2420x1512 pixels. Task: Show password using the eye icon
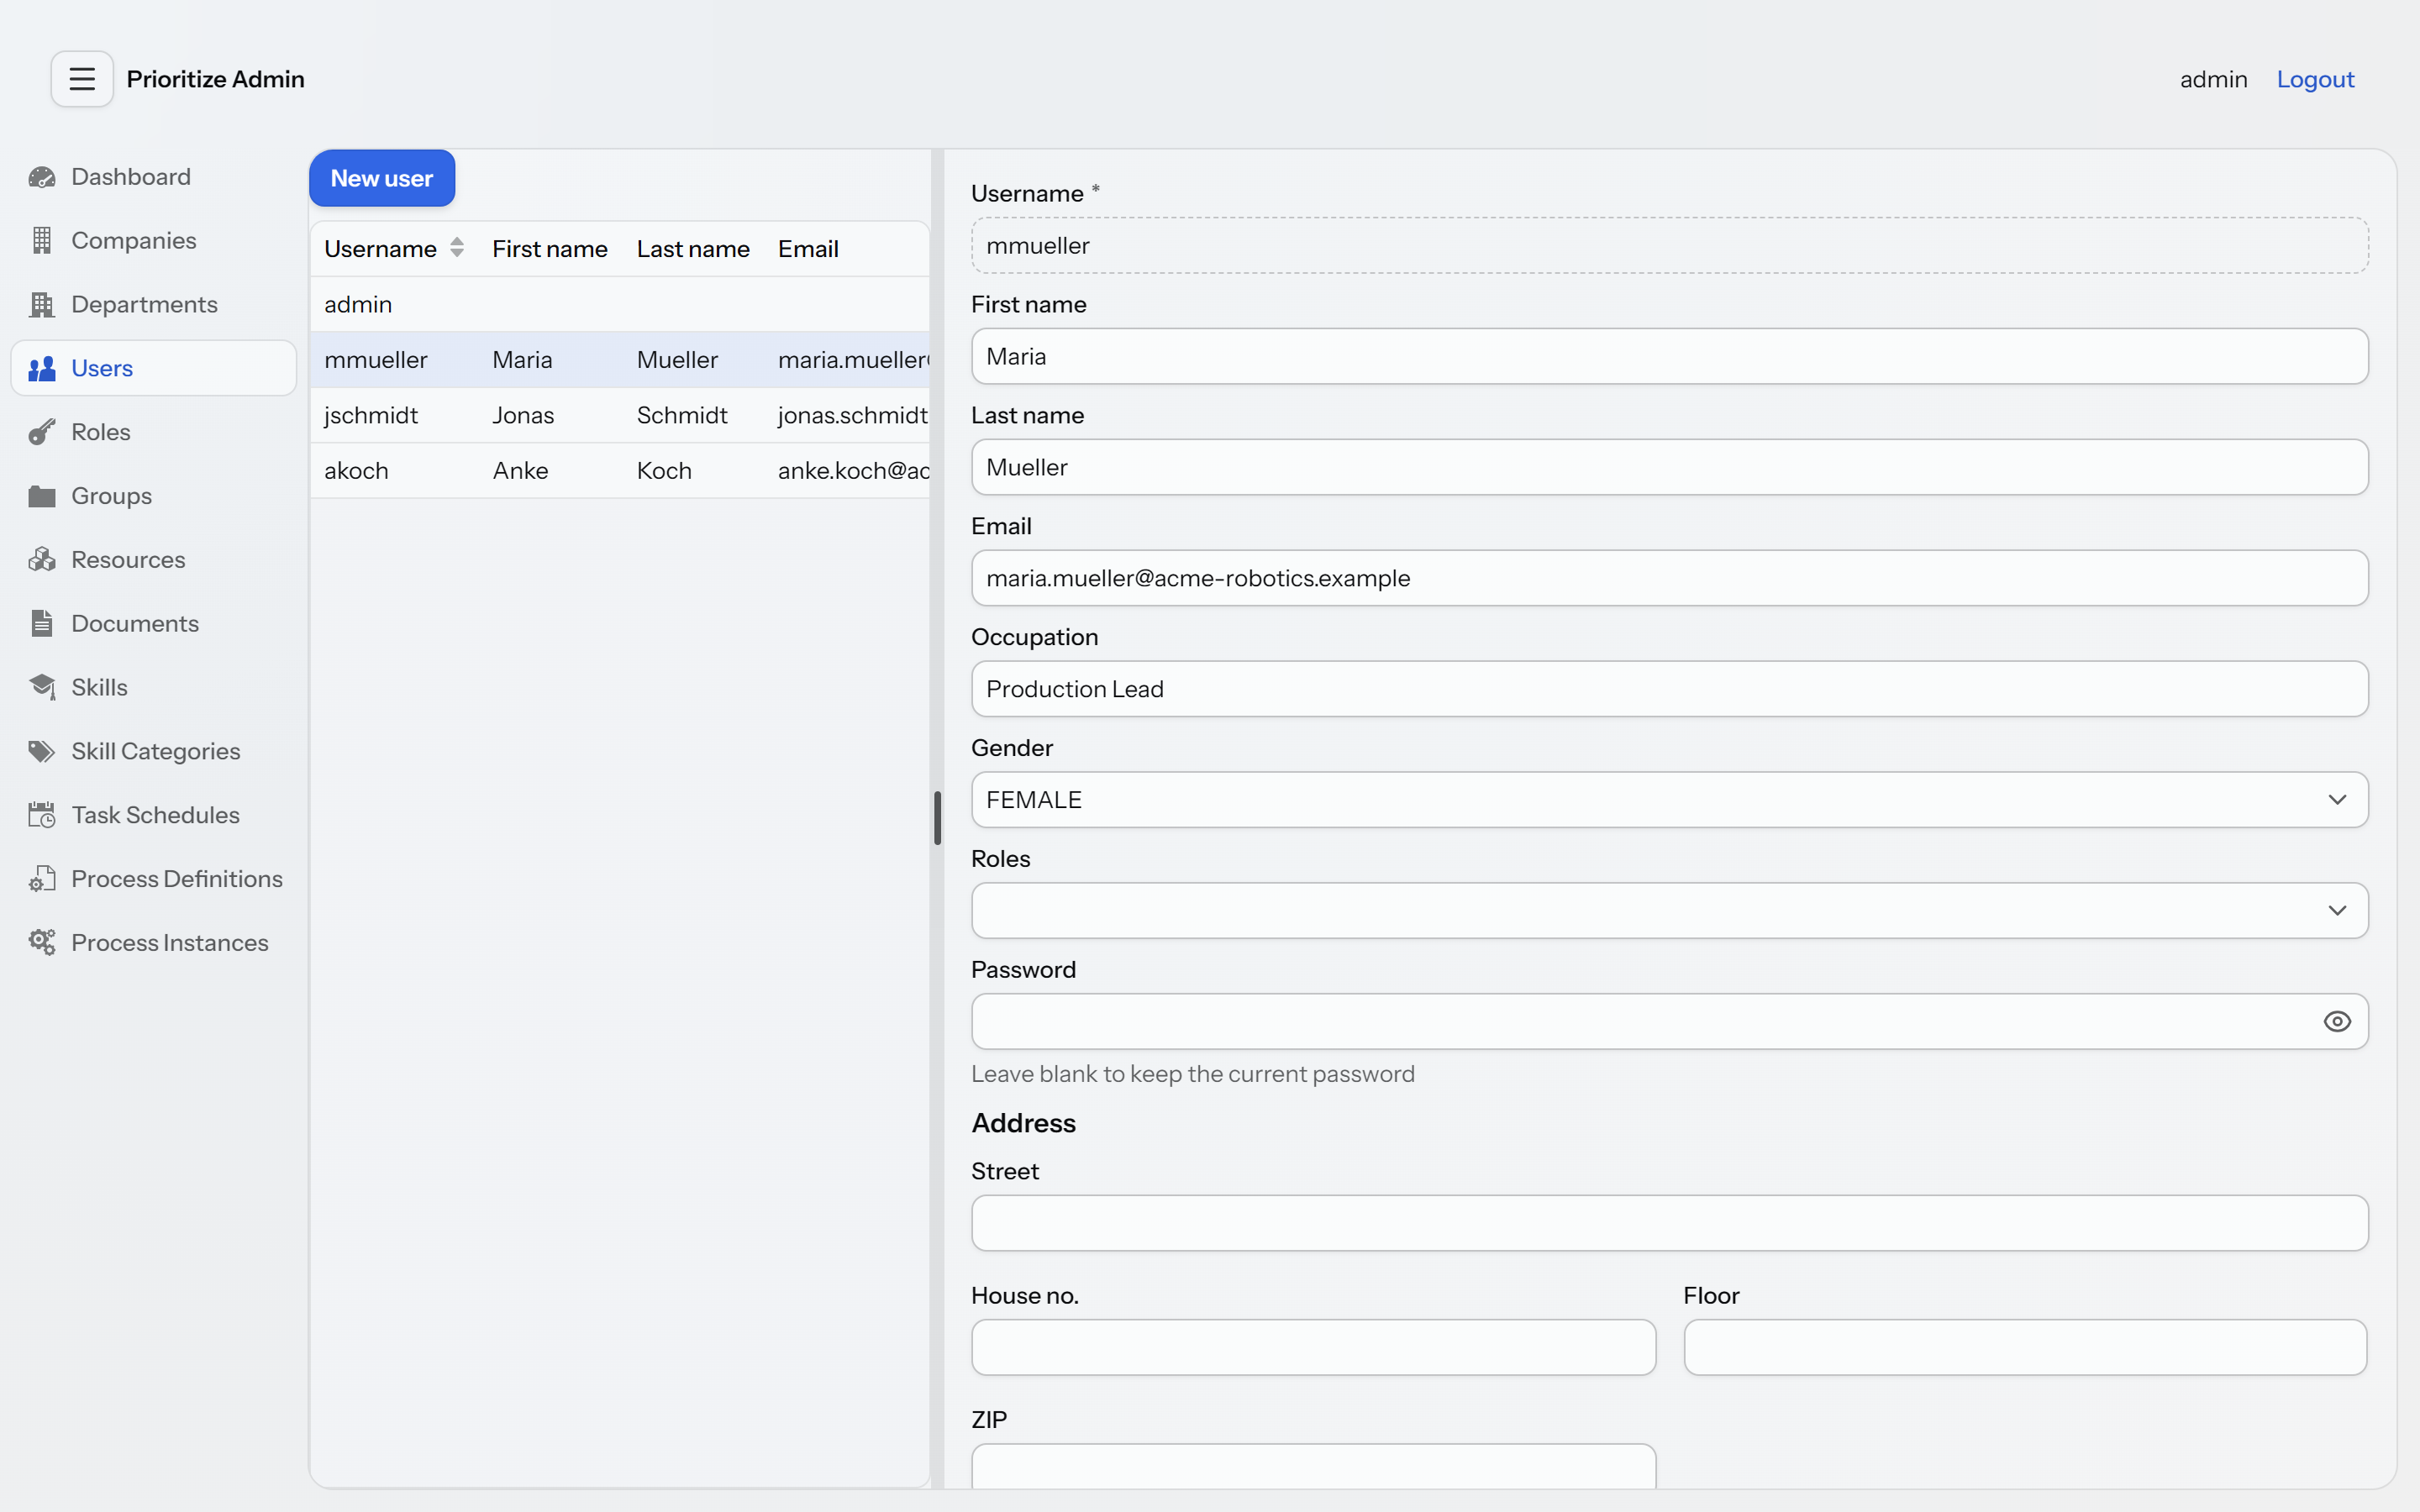coord(2337,1021)
